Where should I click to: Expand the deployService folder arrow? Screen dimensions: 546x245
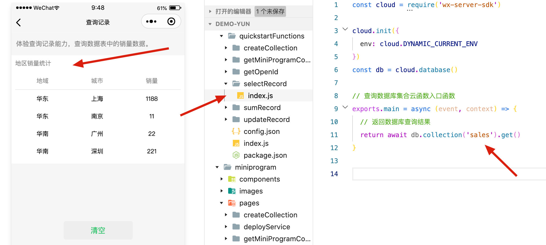(226, 227)
